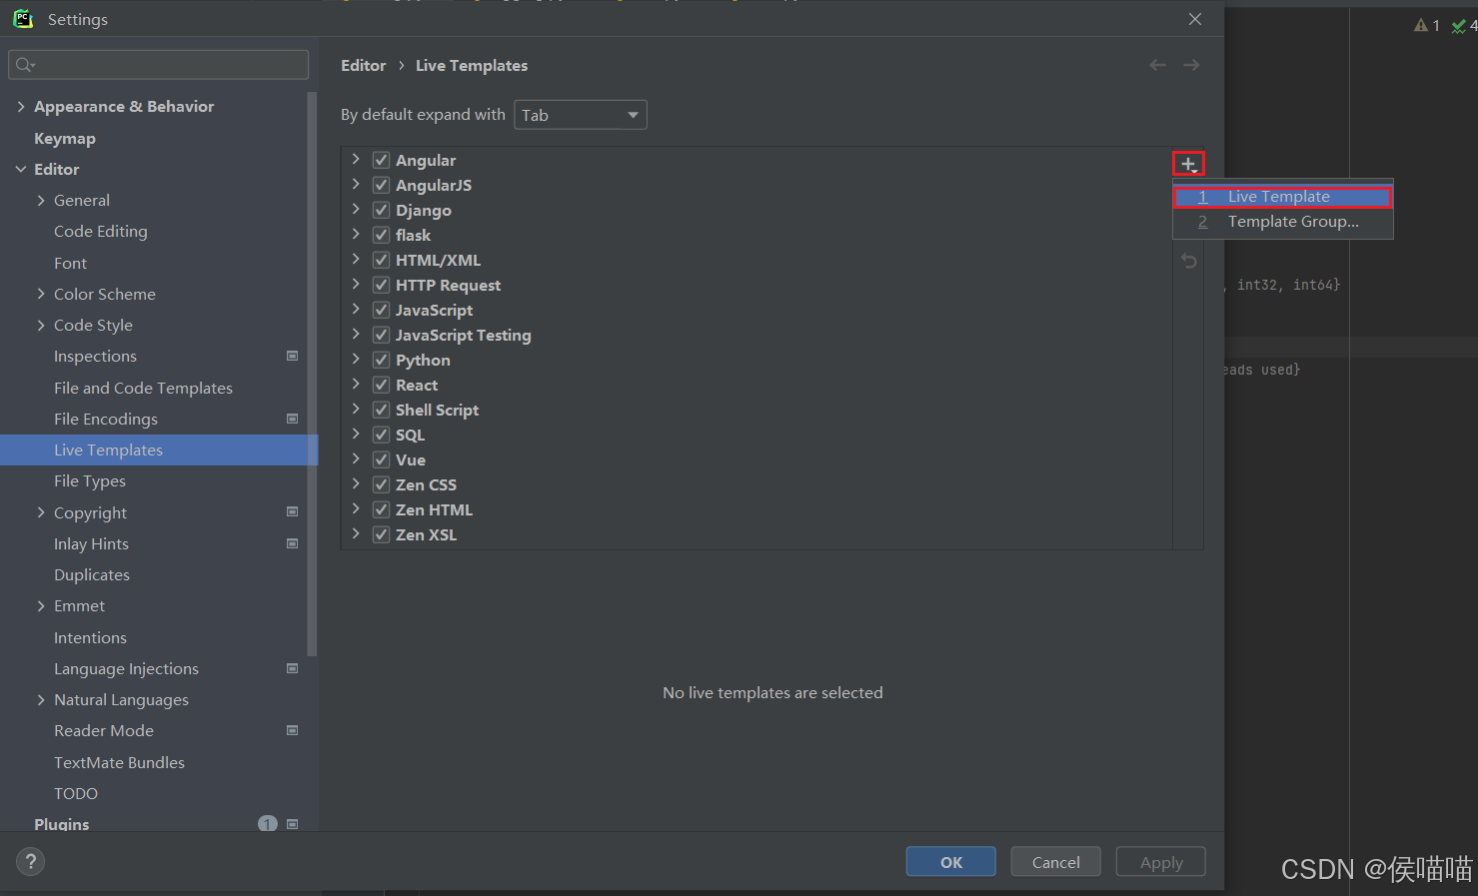This screenshot has width=1478, height=896.
Task: Expand the Code Style node
Action: (41, 325)
